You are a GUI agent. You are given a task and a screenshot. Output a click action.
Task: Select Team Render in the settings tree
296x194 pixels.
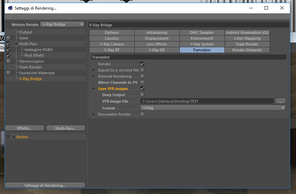pyautogui.click(x=30, y=67)
